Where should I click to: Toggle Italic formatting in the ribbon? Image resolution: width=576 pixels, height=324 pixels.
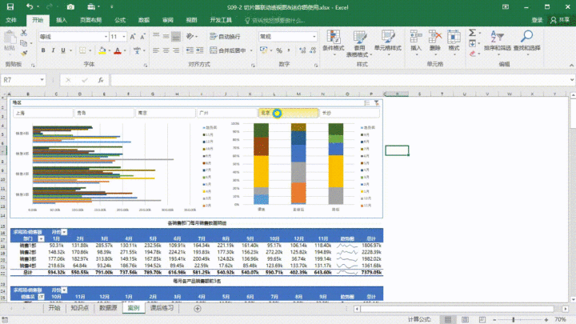click(54, 50)
